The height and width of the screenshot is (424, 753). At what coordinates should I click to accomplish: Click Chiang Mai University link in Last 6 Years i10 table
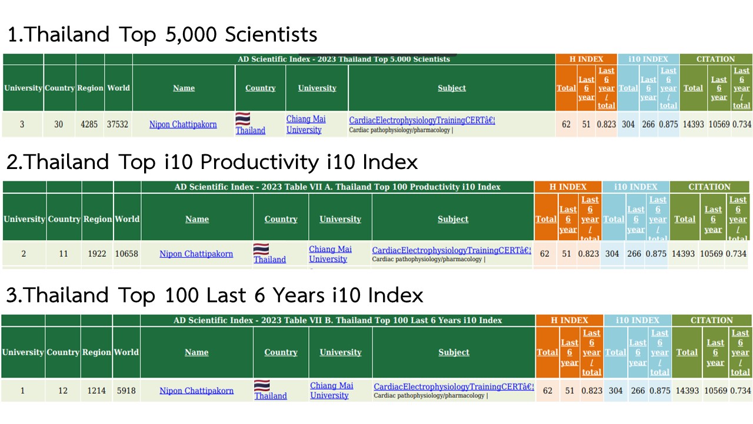332,390
